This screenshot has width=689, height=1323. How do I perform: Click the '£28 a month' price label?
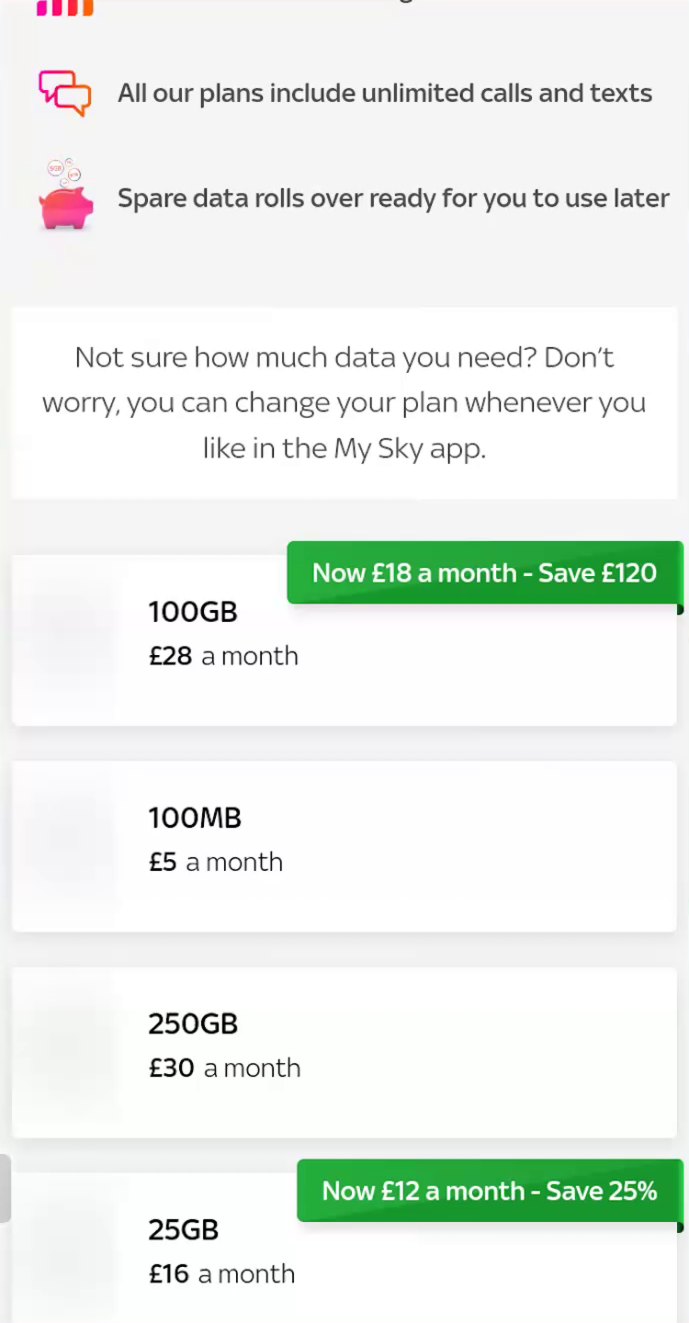[x=223, y=656]
